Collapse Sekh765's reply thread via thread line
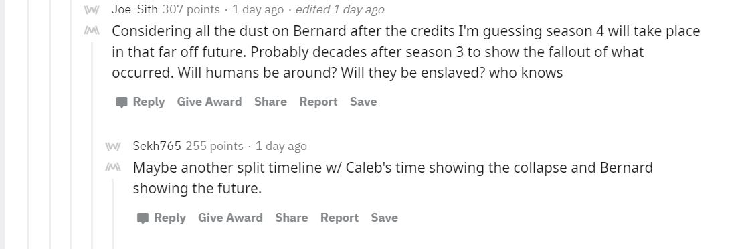This screenshot has width=746, height=249. point(113,214)
